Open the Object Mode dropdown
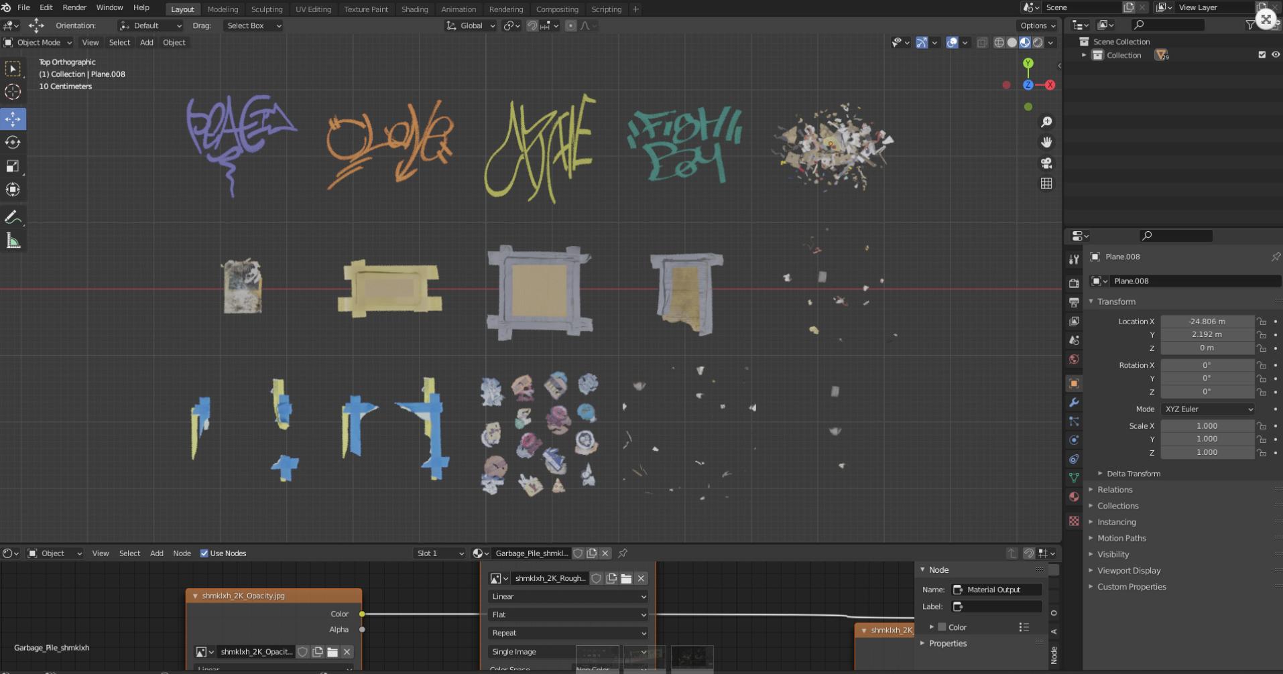The width and height of the screenshot is (1283, 674). [38, 42]
